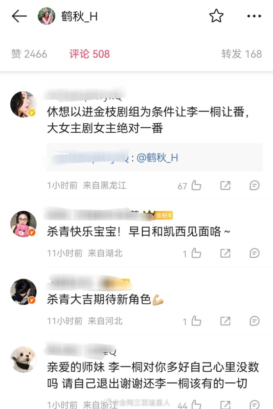
Task: Tap the 金粉4 badge
Action: tap(164, 215)
